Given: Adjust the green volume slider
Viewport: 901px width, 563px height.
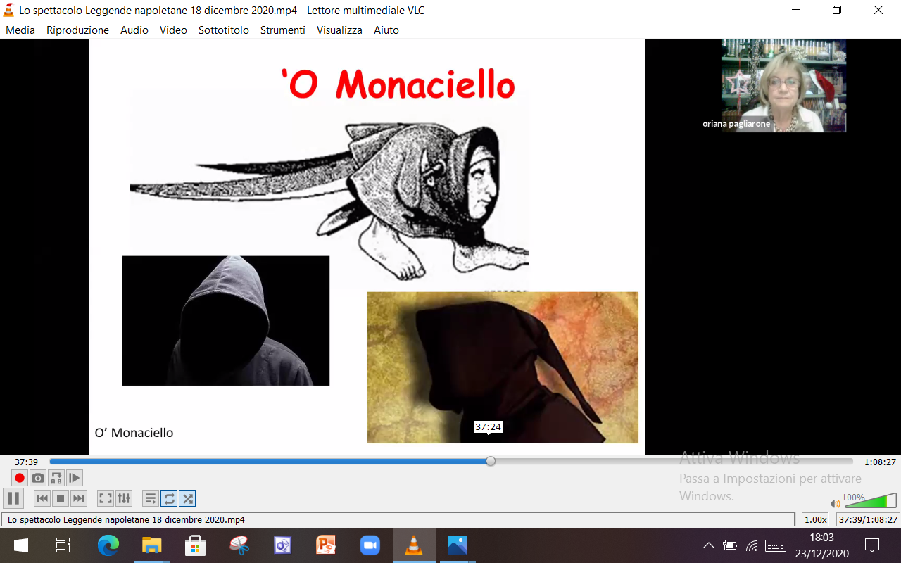Looking at the screenshot, I should (x=869, y=501).
